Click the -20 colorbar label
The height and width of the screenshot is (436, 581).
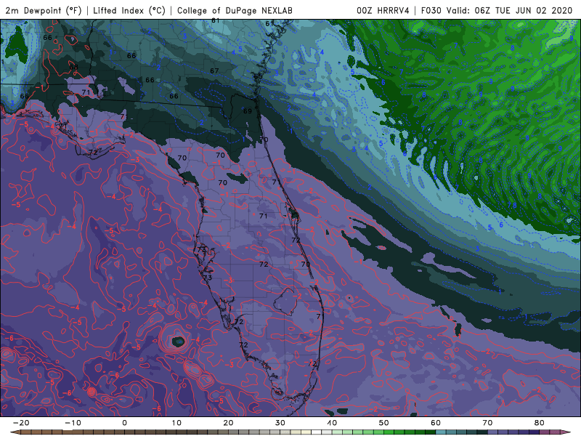21,423
